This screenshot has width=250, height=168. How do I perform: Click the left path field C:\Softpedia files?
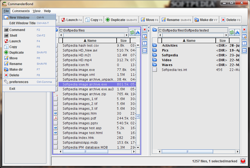point(94,30)
